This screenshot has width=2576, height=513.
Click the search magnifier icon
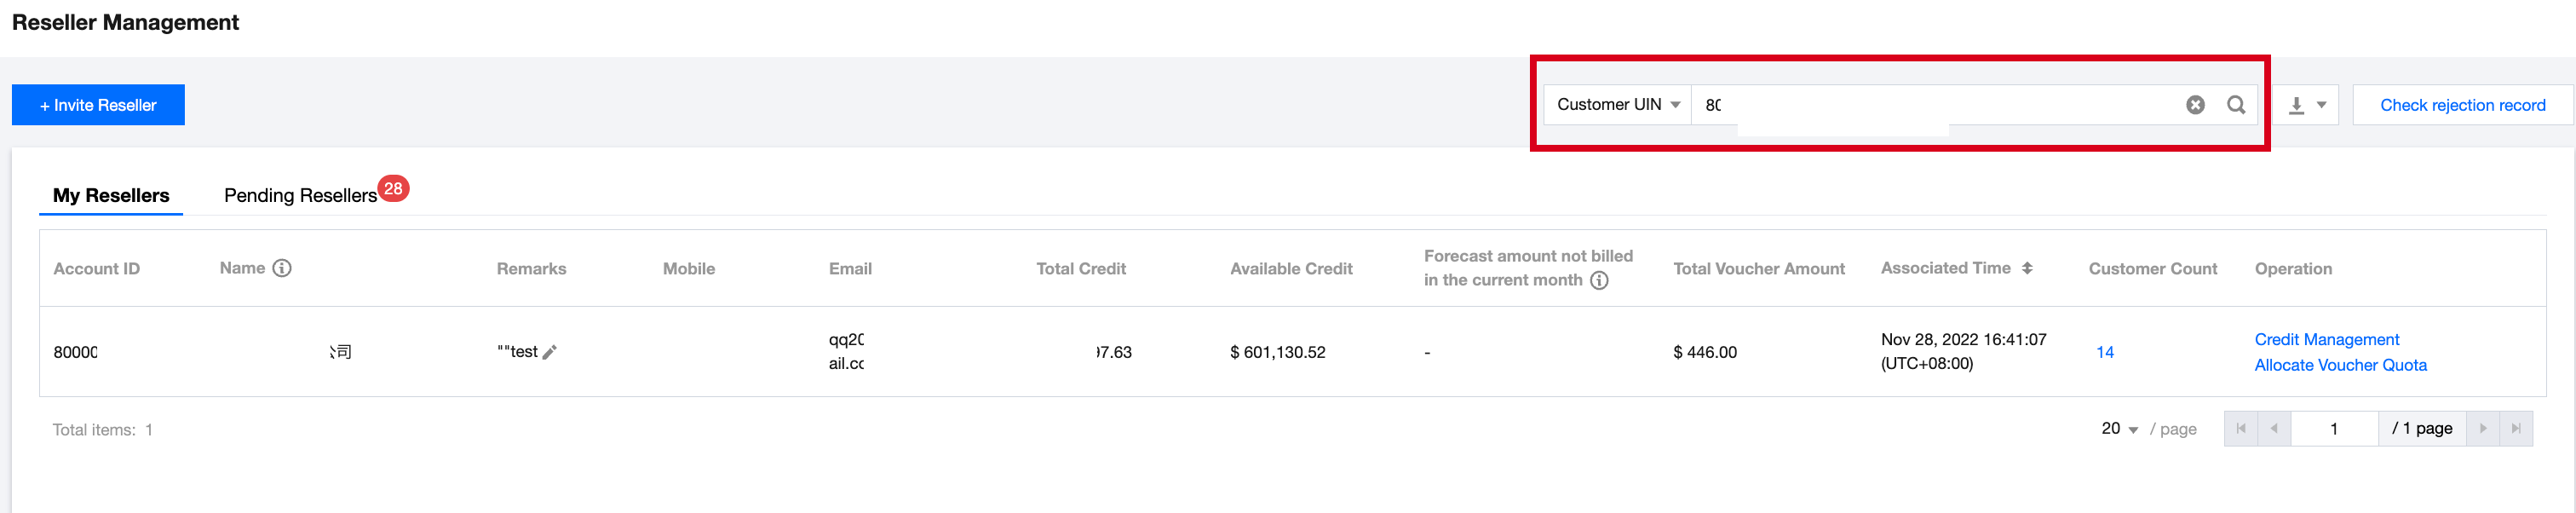2236,105
